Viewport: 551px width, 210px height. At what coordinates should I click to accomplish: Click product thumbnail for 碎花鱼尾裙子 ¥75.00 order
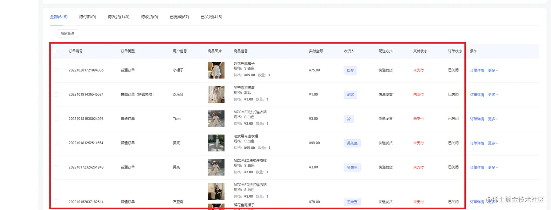click(216, 70)
